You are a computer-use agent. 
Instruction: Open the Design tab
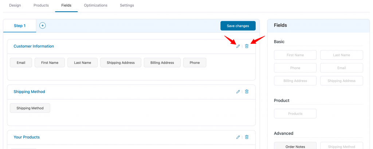pos(15,5)
